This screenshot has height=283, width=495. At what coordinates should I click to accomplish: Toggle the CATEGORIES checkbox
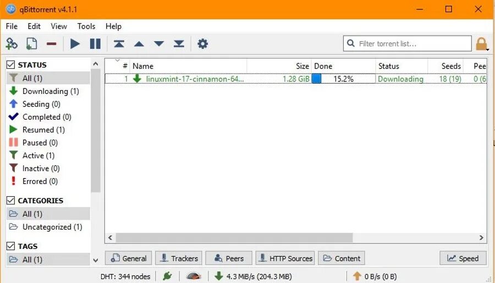point(10,201)
